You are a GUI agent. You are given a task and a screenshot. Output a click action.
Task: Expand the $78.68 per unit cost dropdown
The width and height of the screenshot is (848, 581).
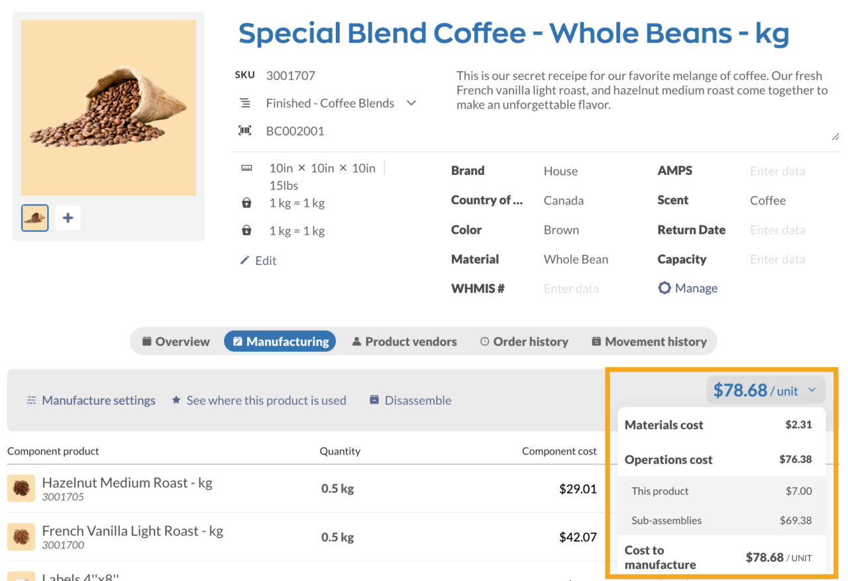pyautogui.click(x=812, y=390)
